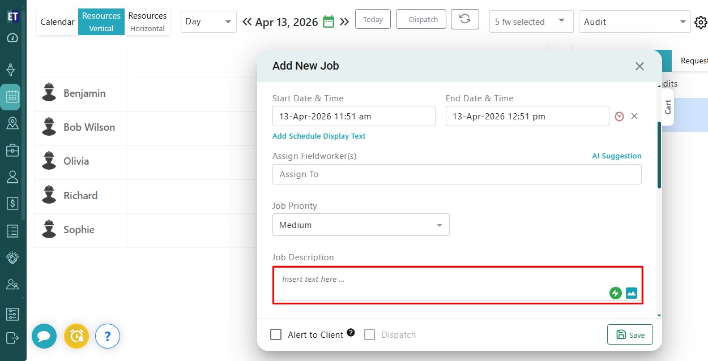Click the green lightning bolt icon

(x=615, y=293)
